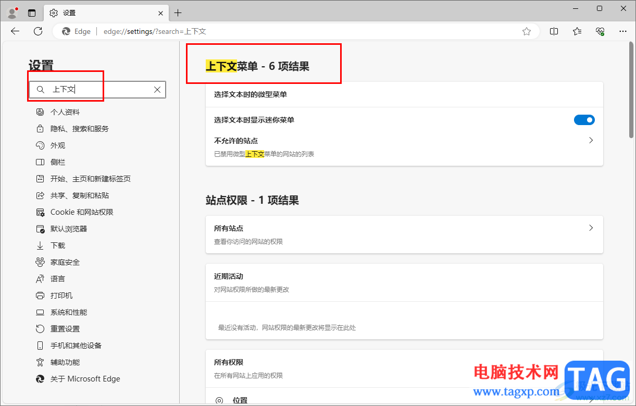Add this page to favorites star
The height and width of the screenshot is (406, 636).
click(527, 31)
